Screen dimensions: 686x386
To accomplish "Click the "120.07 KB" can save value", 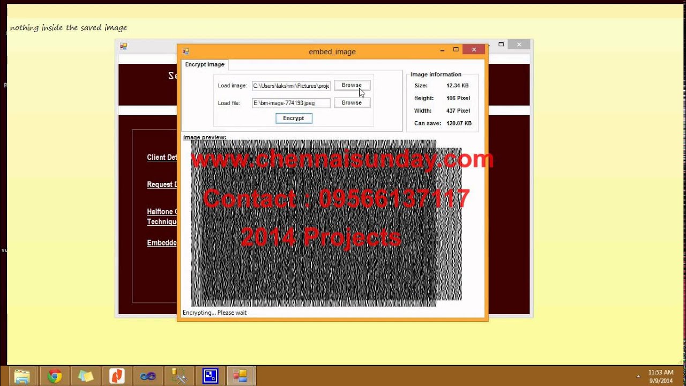I will point(459,123).
